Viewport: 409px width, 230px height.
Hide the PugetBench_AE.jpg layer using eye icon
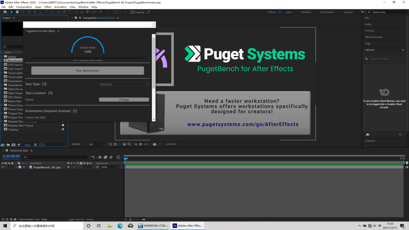3,167
